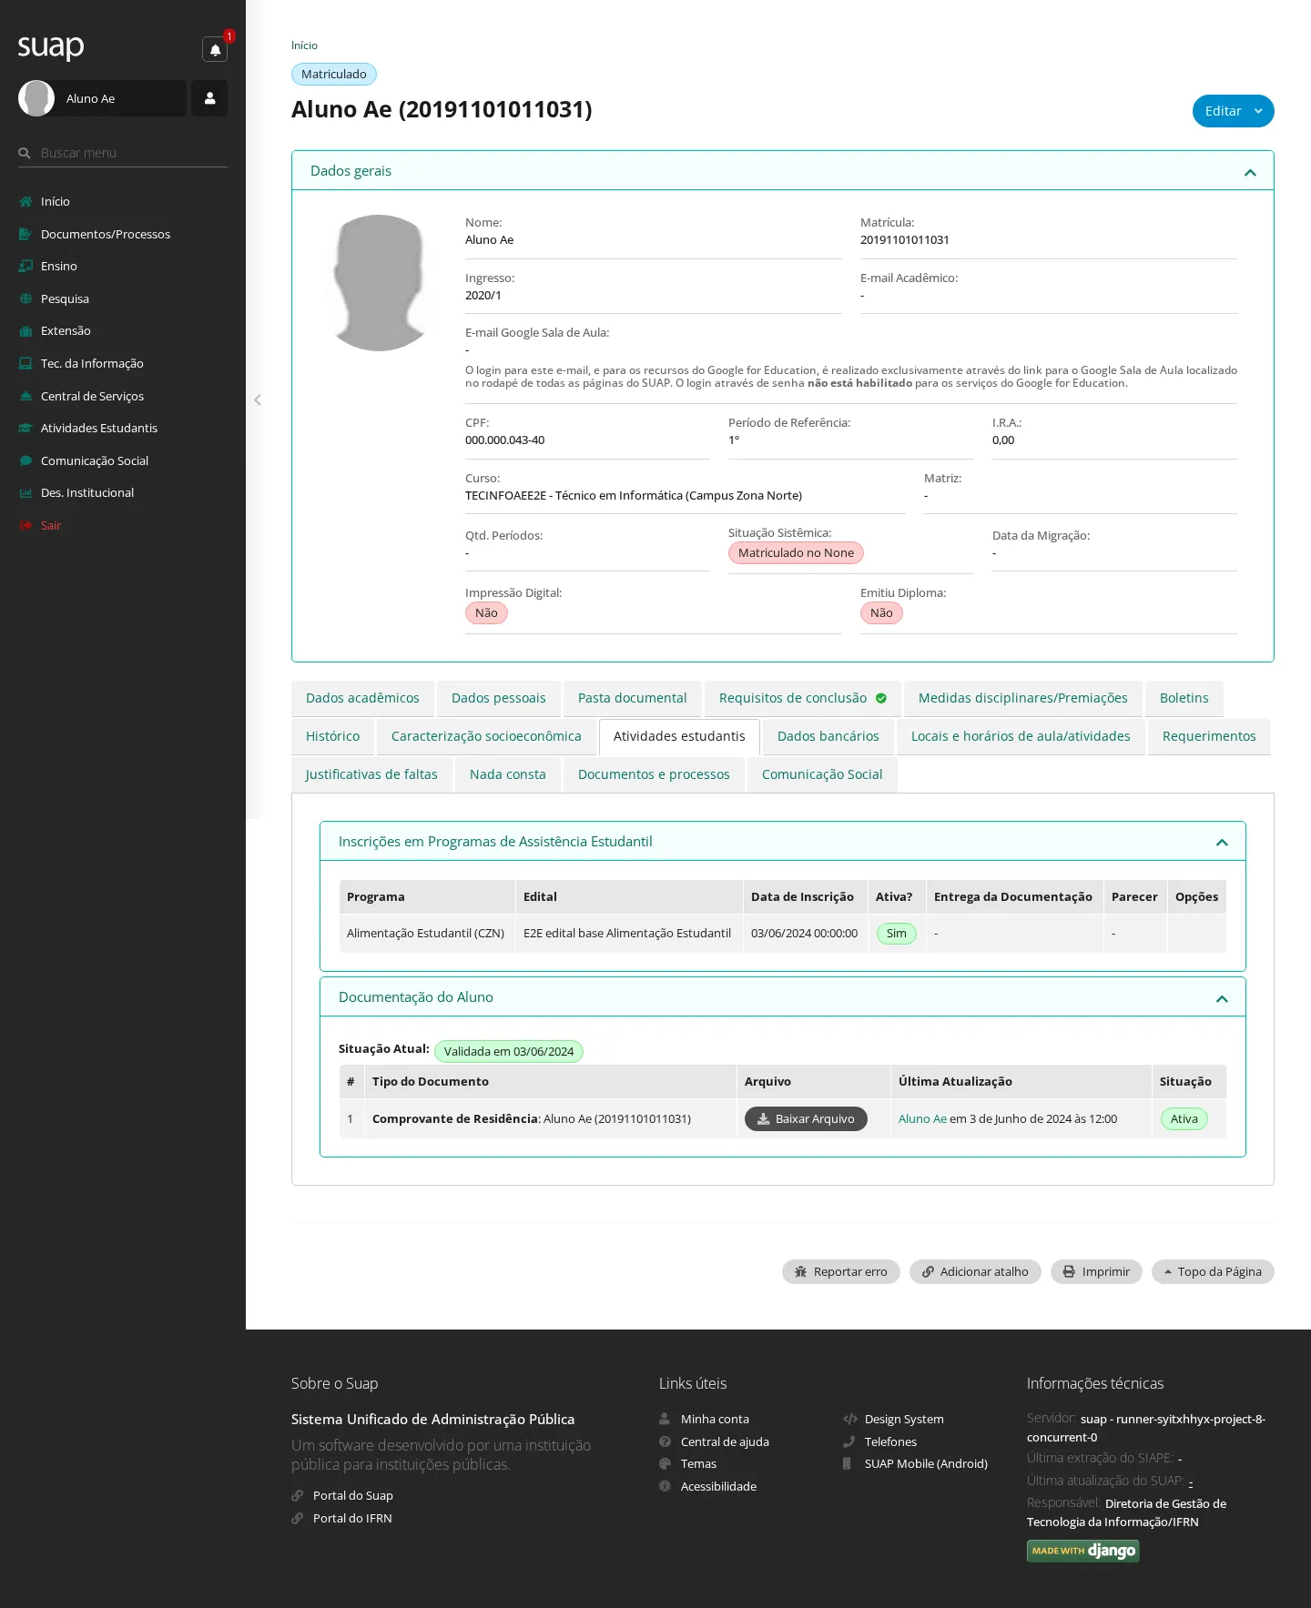Collapse the Dados gerais panel
Screen dimensions: 1311x1608
(x=1250, y=172)
